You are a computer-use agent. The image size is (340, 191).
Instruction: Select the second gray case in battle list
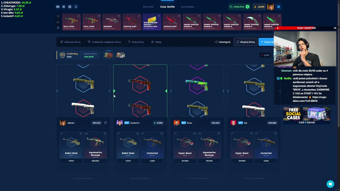tap(120, 55)
